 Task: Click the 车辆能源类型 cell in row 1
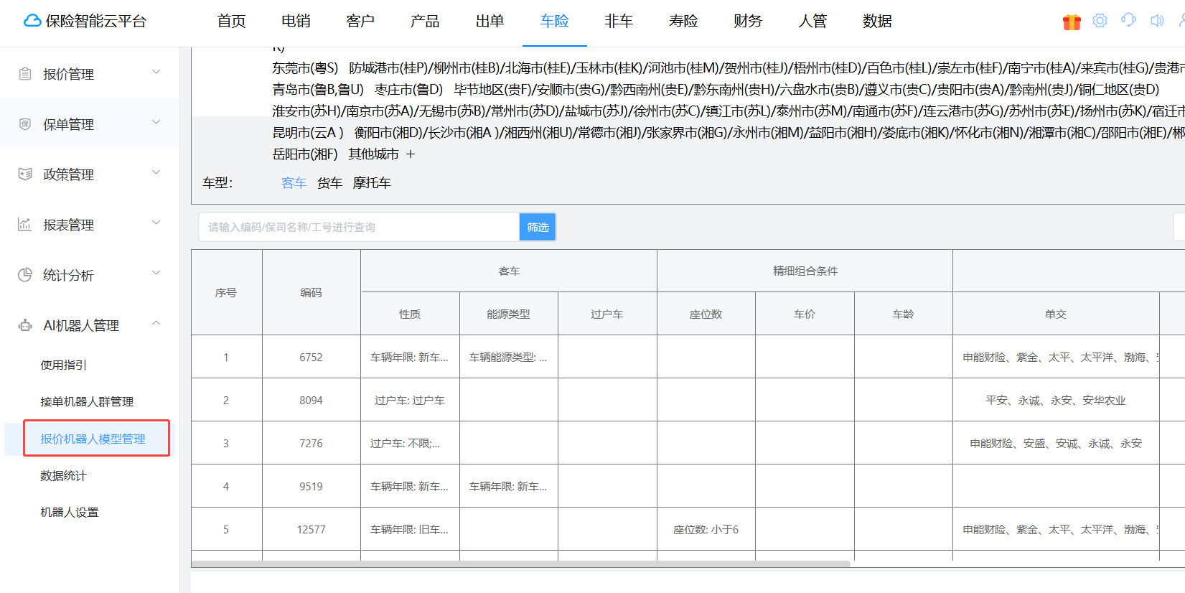click(508, 357)
